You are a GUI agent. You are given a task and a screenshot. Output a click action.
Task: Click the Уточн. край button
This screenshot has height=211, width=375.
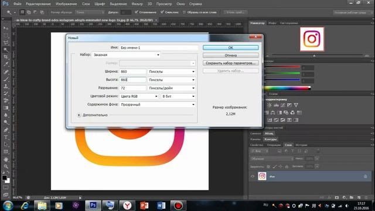pos(236,12)
